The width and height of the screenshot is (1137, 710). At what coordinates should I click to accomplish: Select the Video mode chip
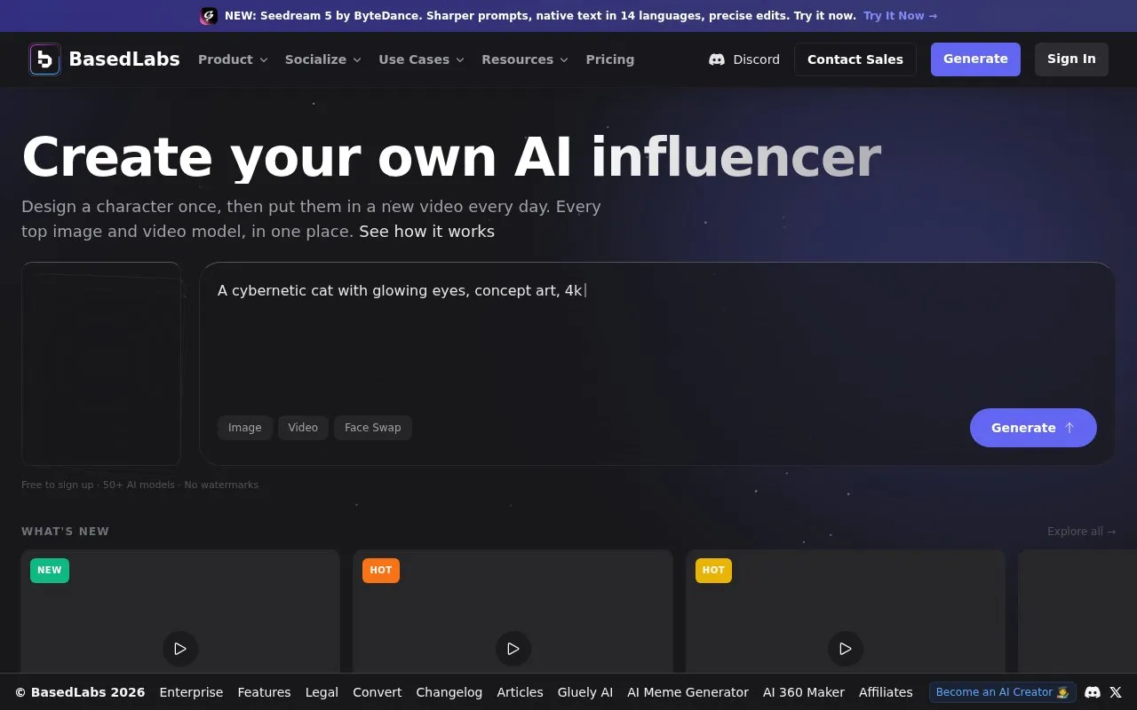[303, 428]
